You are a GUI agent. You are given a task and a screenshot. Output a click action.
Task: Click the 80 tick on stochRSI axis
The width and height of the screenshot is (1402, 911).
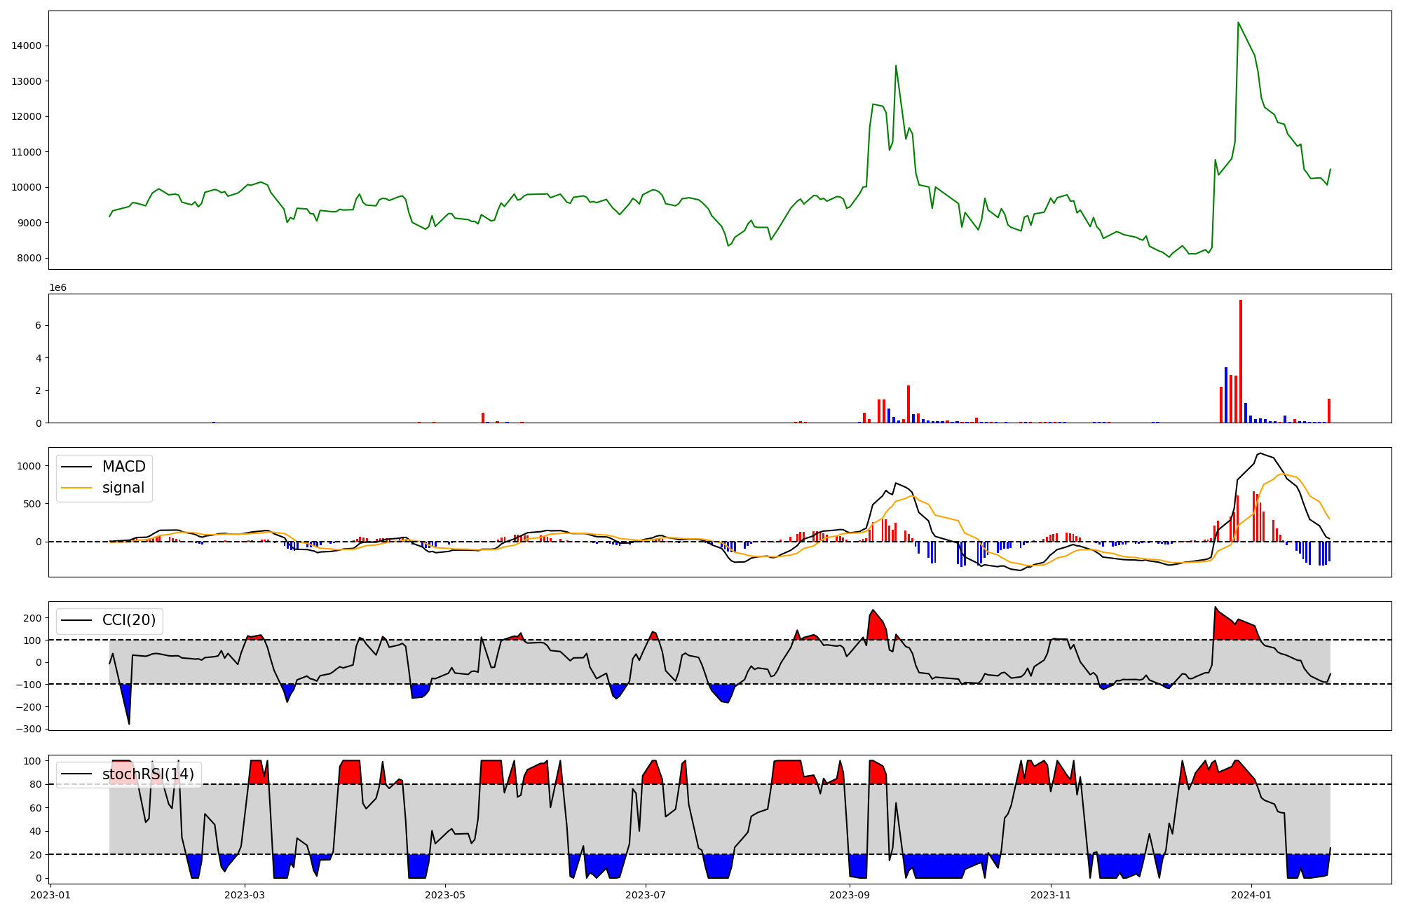pyautogui.click(x=36, y=784)
